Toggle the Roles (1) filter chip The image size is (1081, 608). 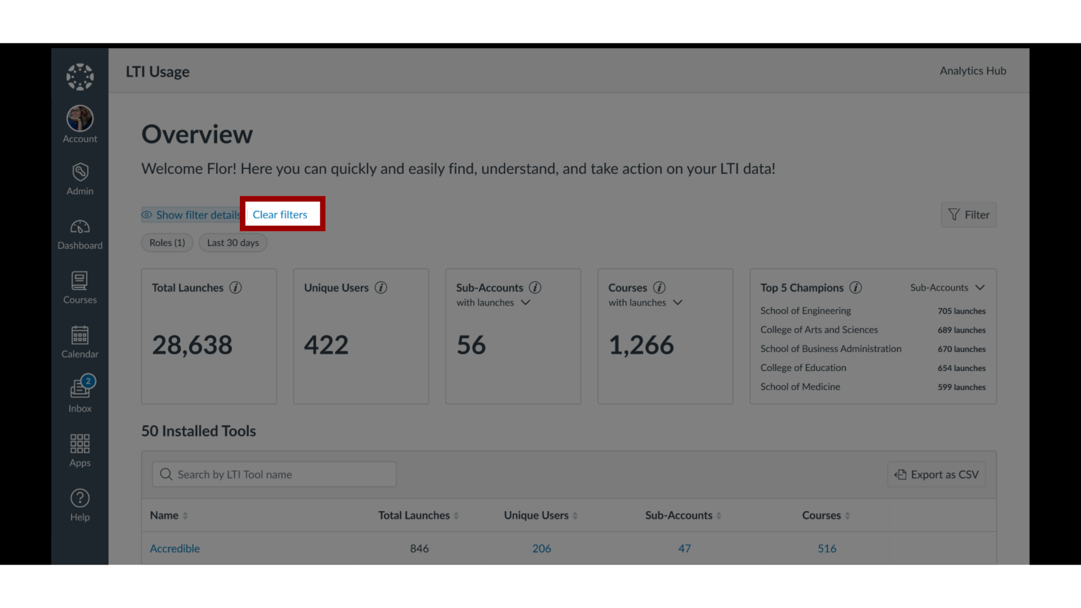[x=166, y=242]
